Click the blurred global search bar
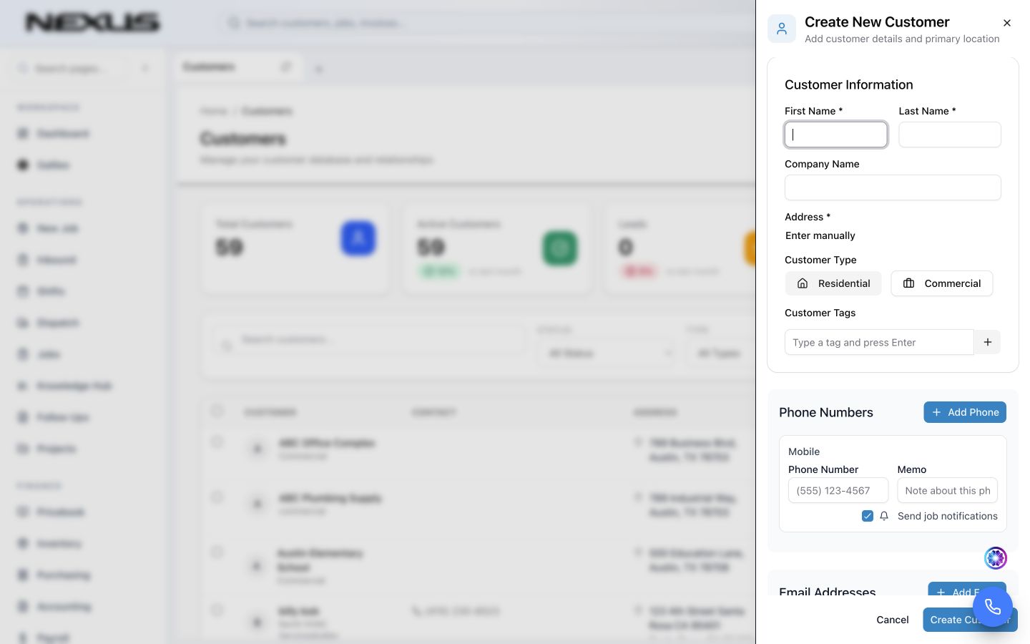 coord(486,23)
